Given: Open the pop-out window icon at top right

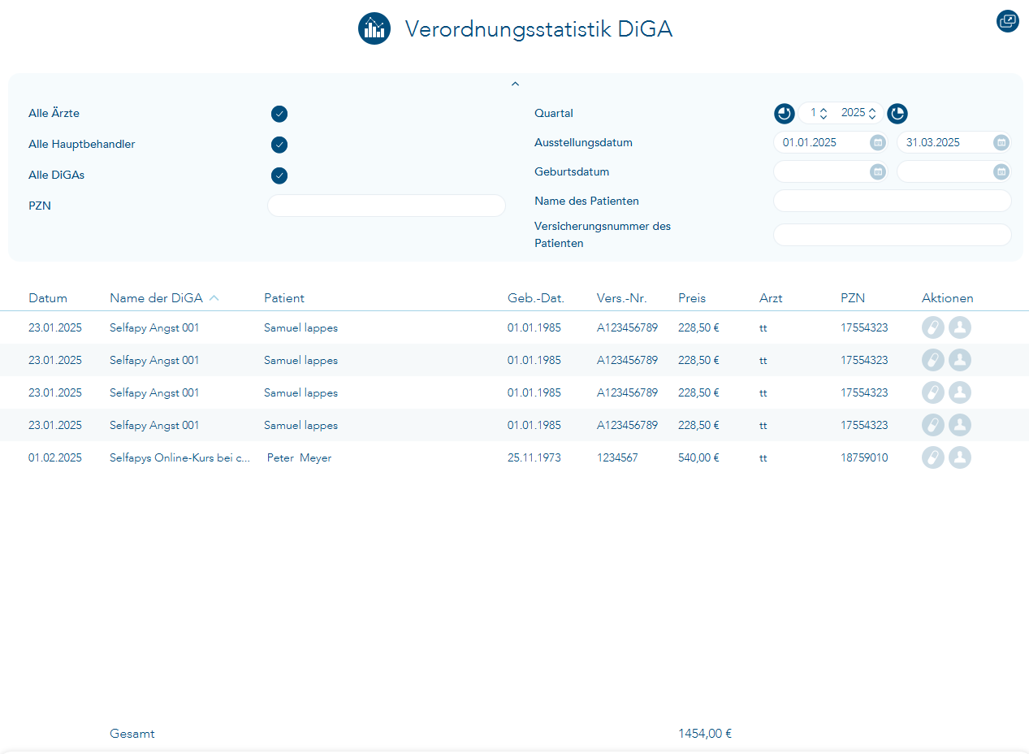Looking at the screenshot, I should tap(1007, 22).
